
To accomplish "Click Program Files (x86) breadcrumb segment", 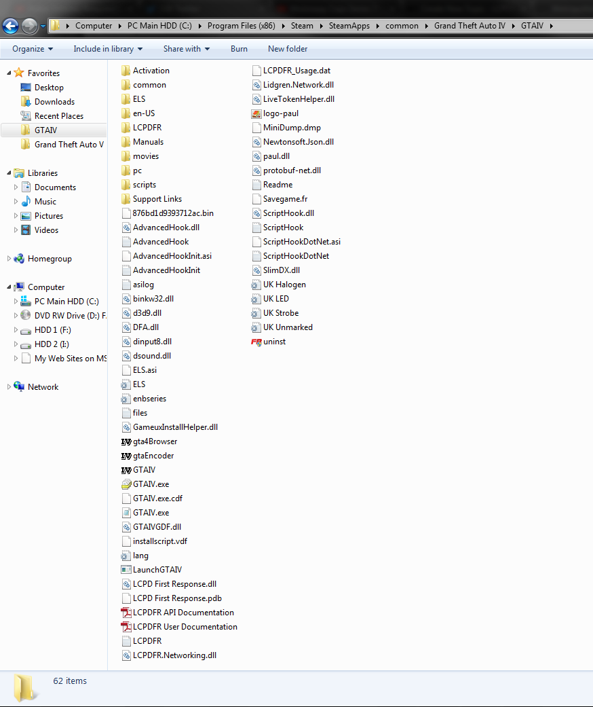I will tap(241, 26).
